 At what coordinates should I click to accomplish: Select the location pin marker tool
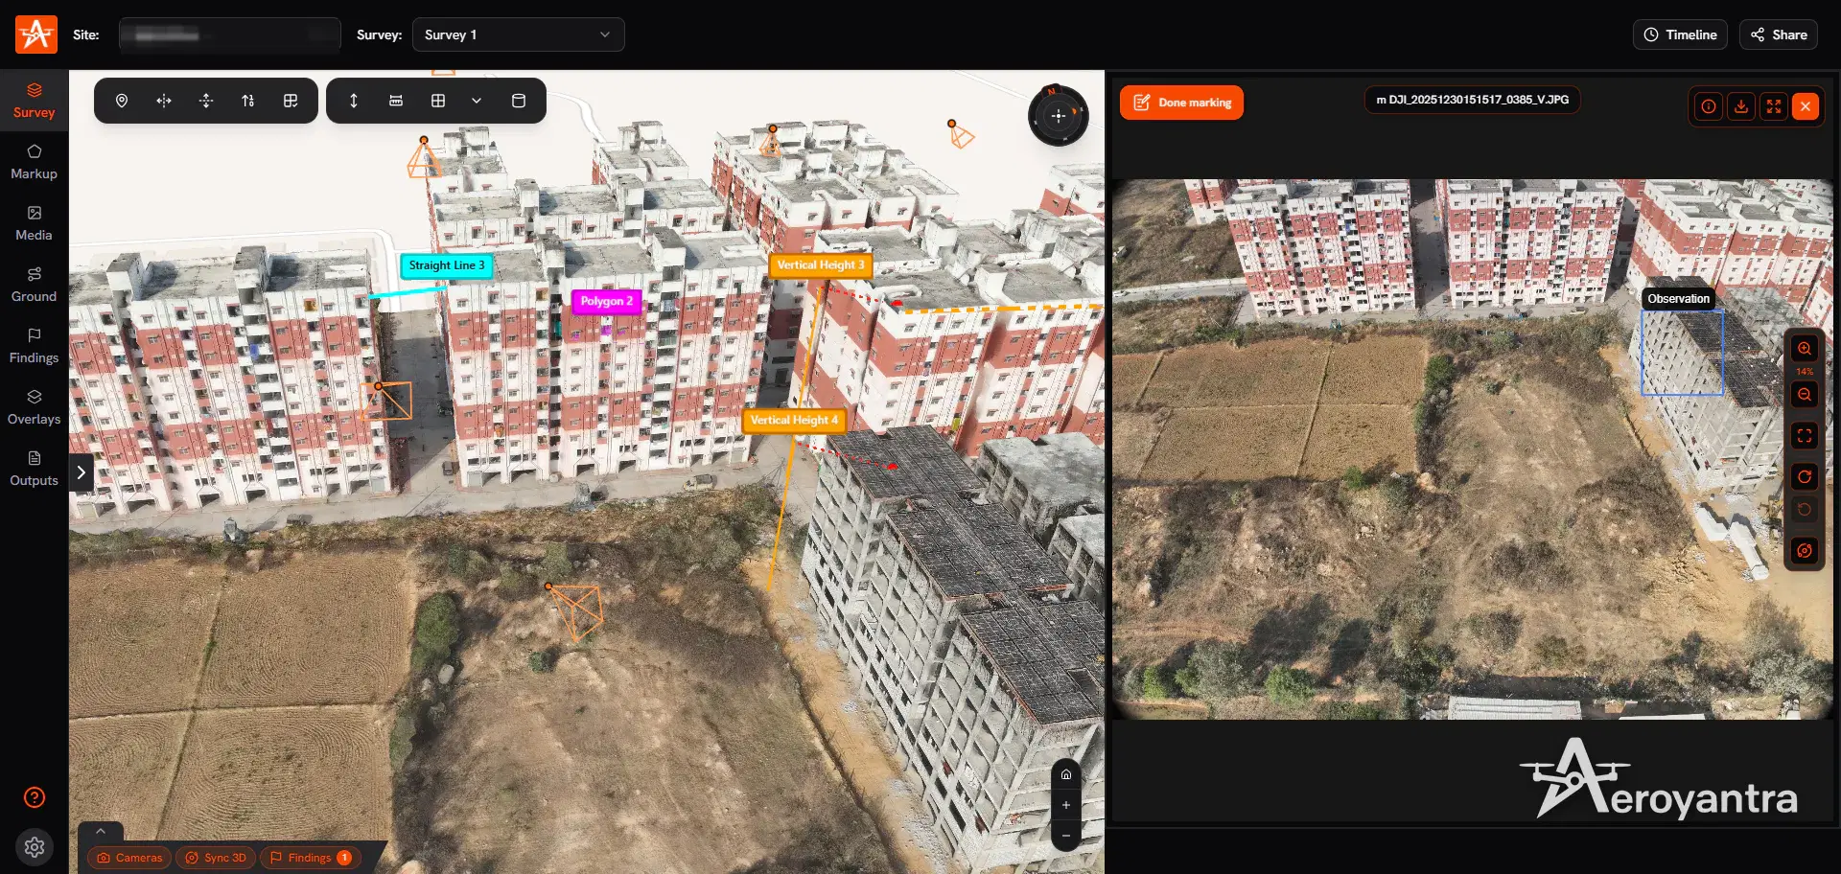click(122, 101)
